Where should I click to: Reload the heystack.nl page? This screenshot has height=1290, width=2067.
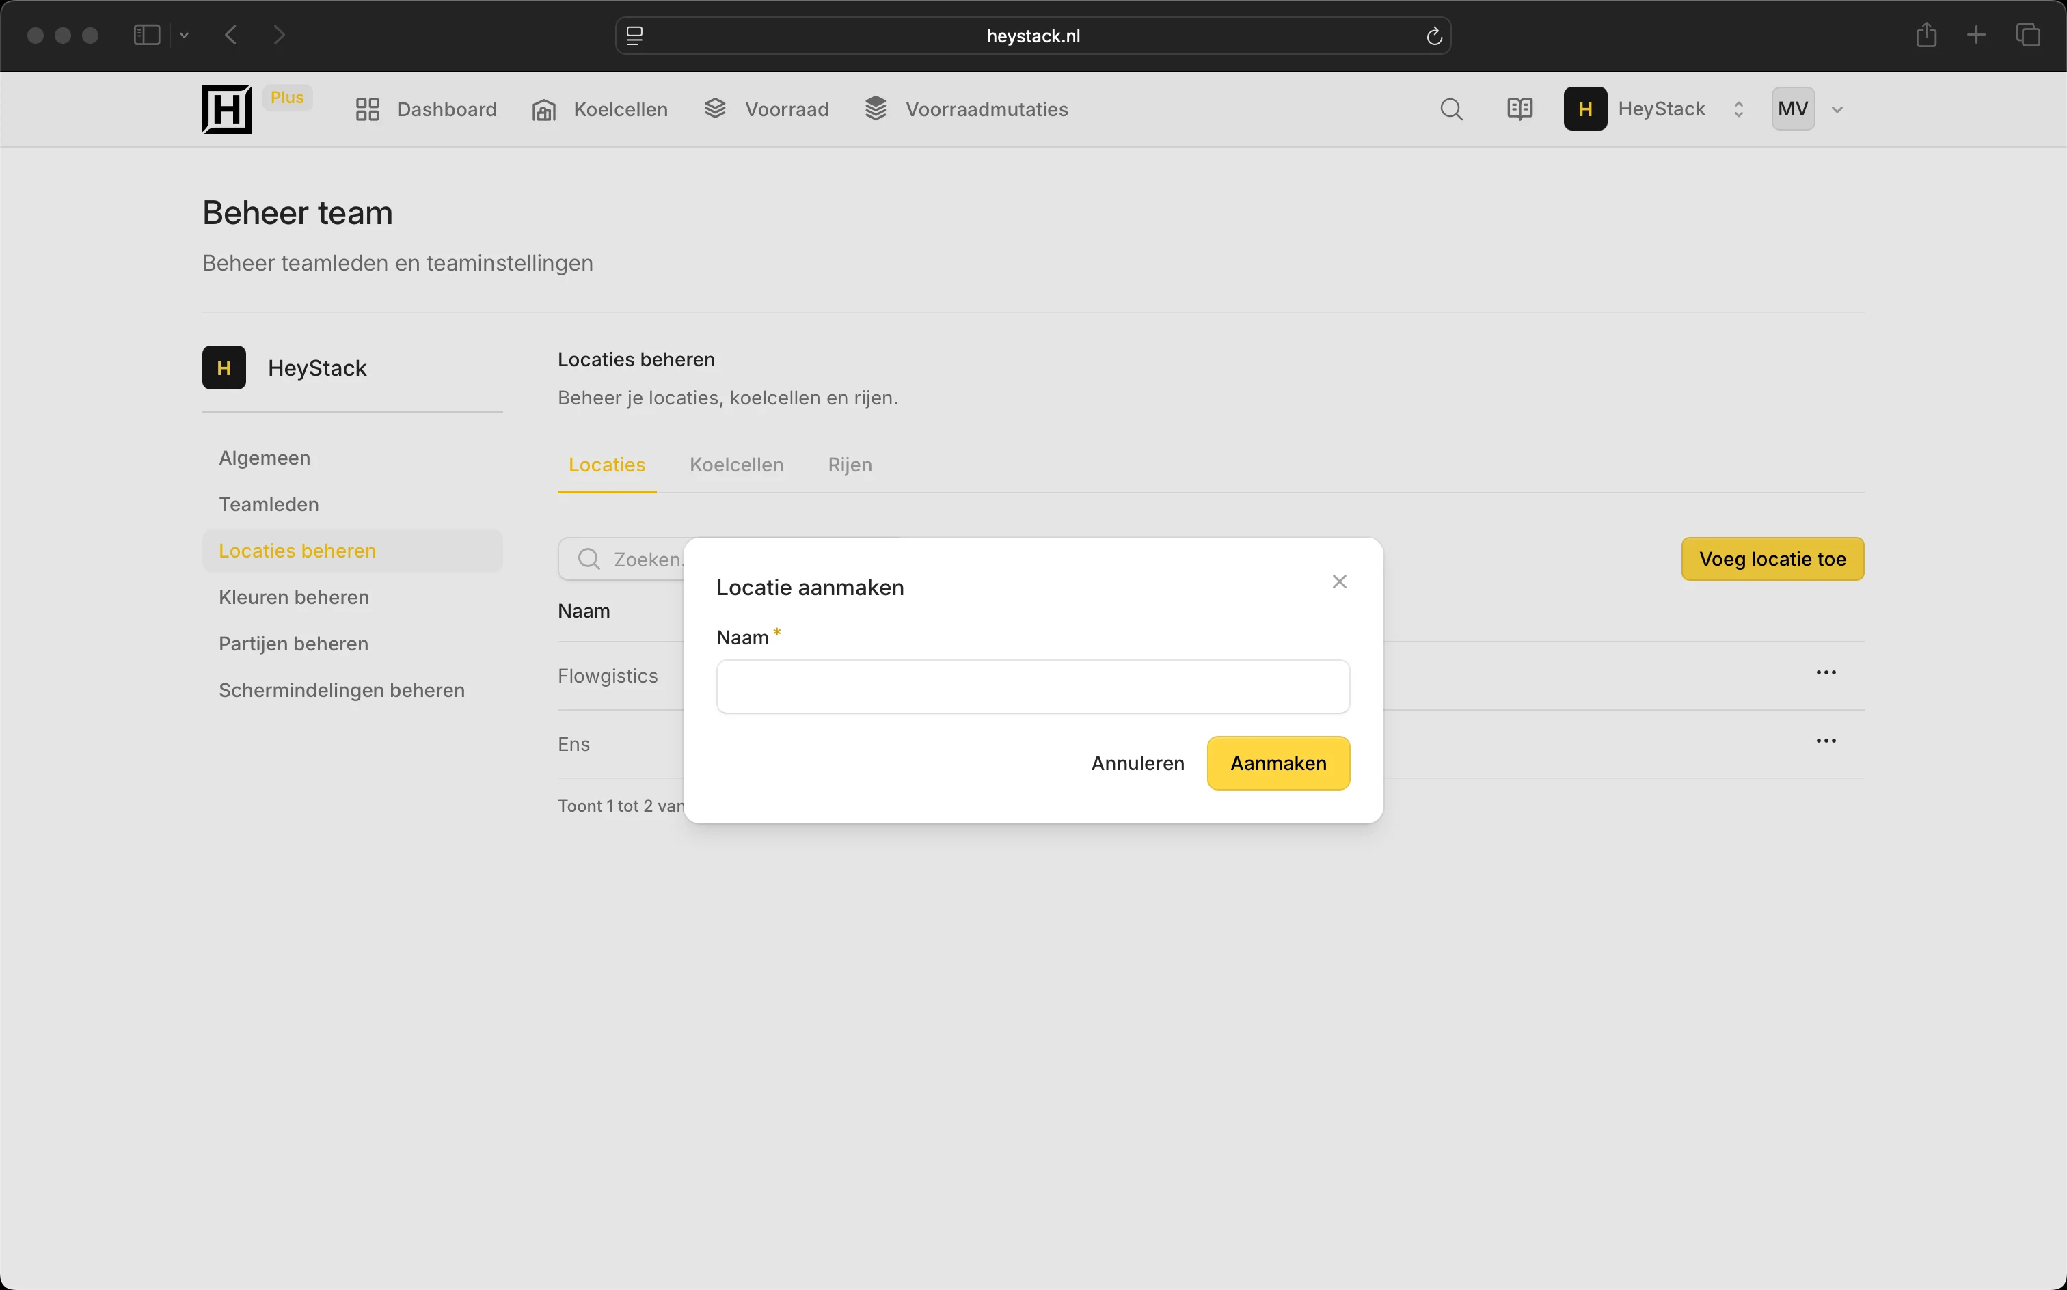pyautogui.click(x=1434, y=36)
